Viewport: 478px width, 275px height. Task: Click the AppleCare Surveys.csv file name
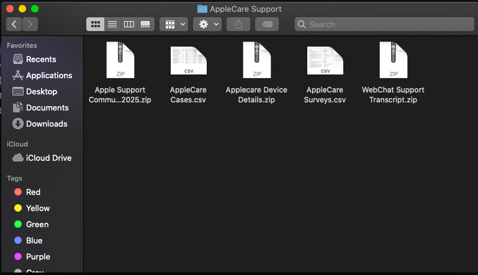click(x=325, y=95)
